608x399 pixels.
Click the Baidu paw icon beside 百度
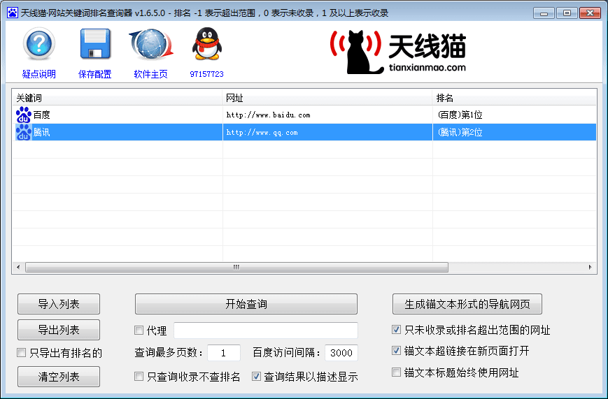[23, 115]
